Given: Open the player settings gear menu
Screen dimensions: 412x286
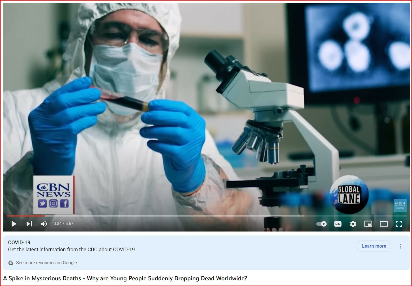Looking at the screenshot, I should pyautogui.click(x=353, y=224).
